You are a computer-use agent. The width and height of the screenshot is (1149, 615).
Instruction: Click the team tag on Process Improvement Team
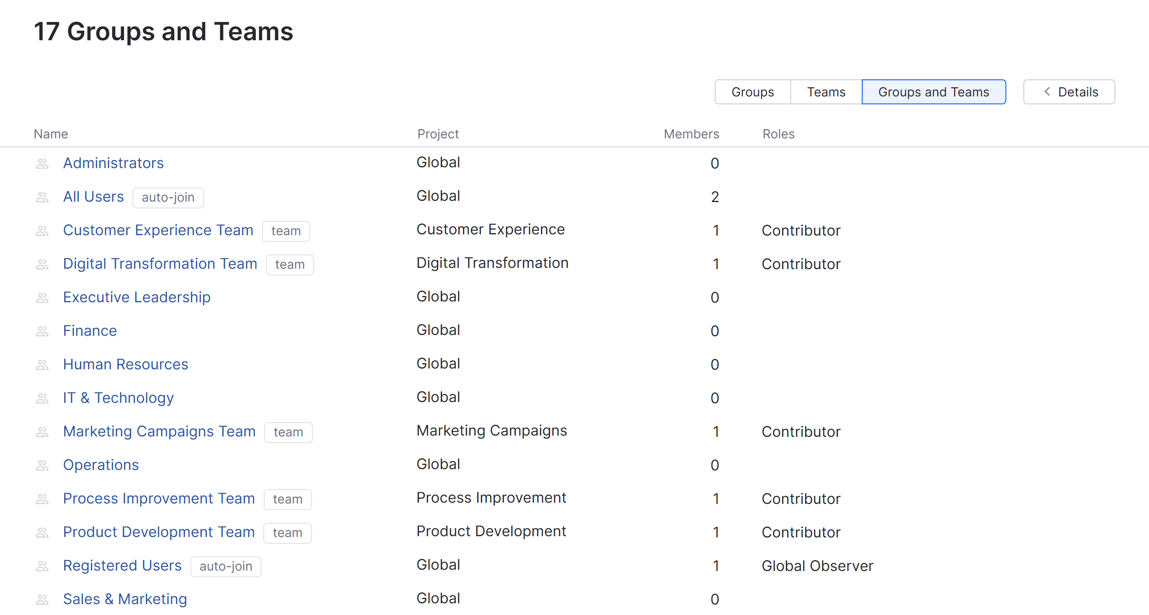click(287, 499)
